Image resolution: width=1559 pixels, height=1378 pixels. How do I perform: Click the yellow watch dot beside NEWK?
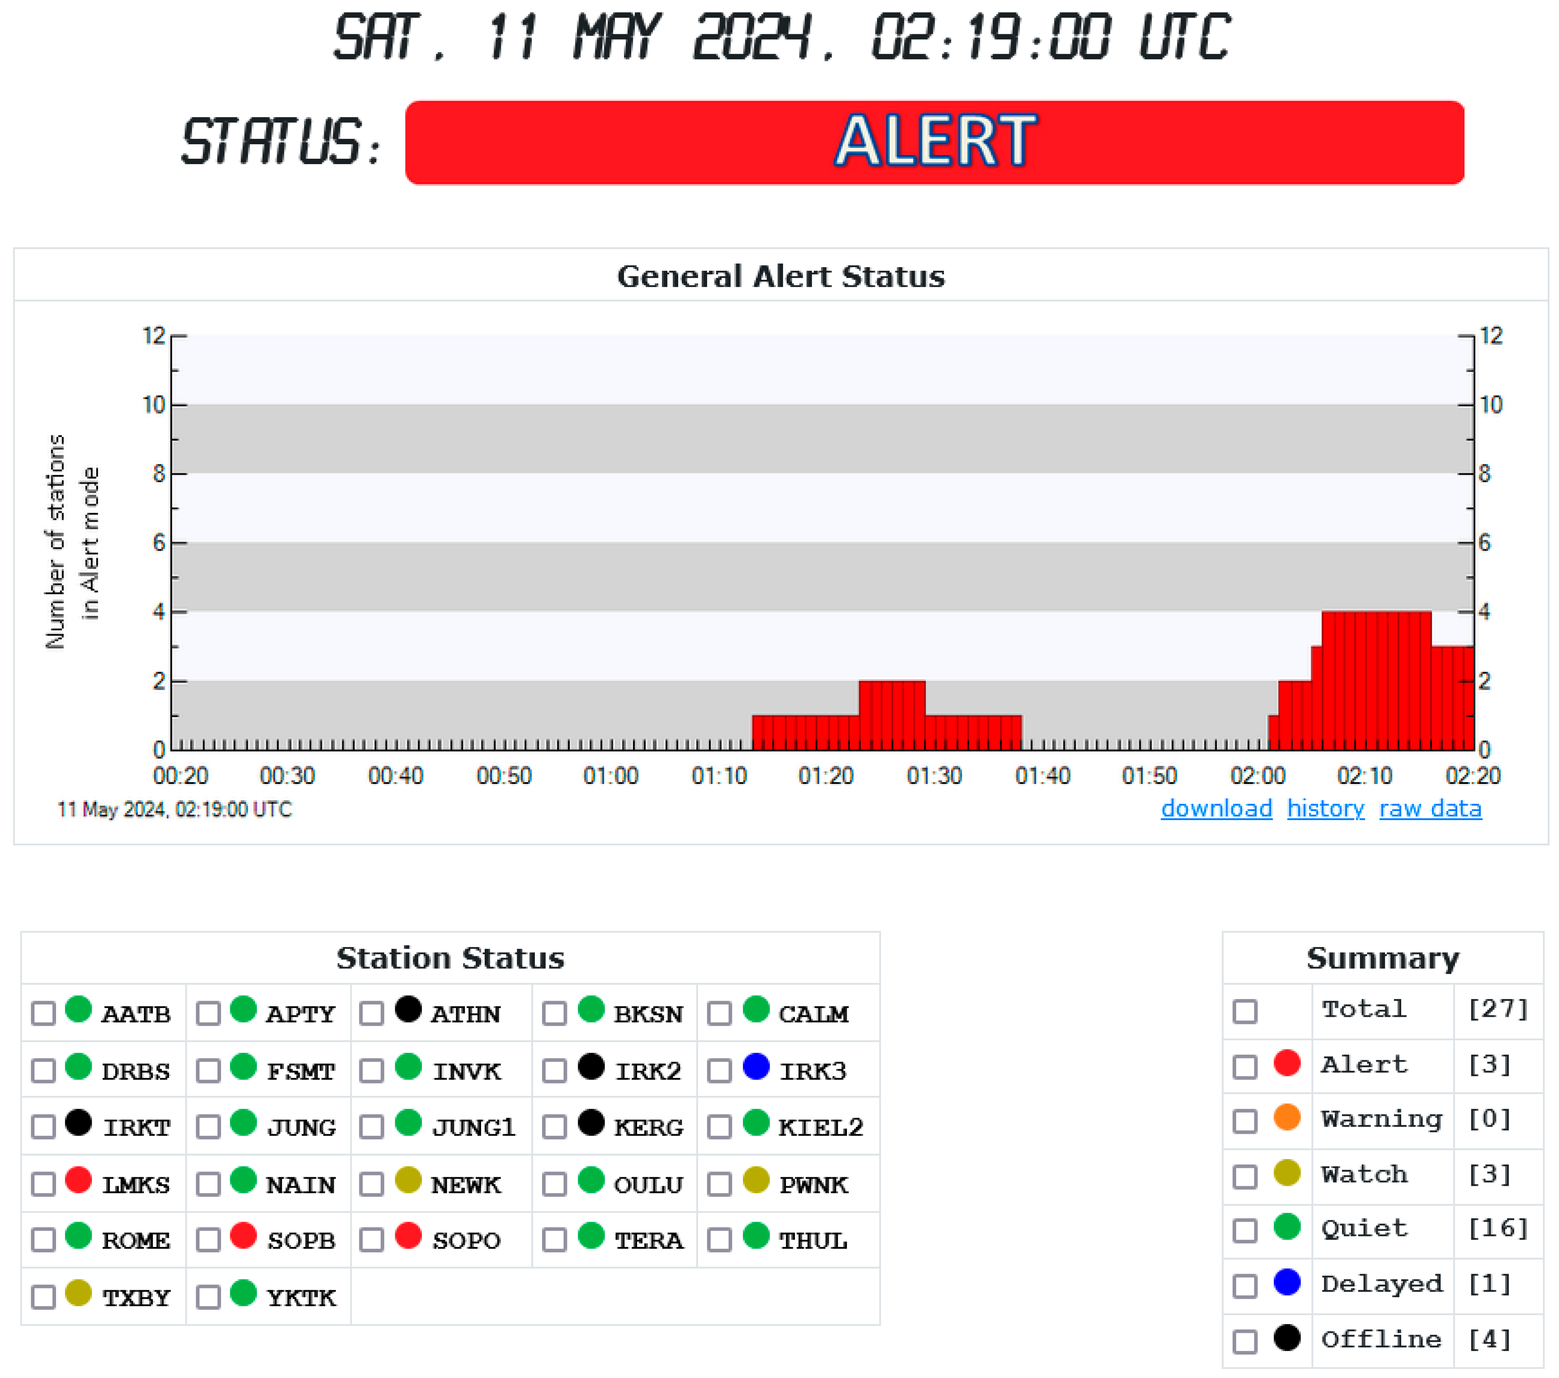coord(408,1180)
